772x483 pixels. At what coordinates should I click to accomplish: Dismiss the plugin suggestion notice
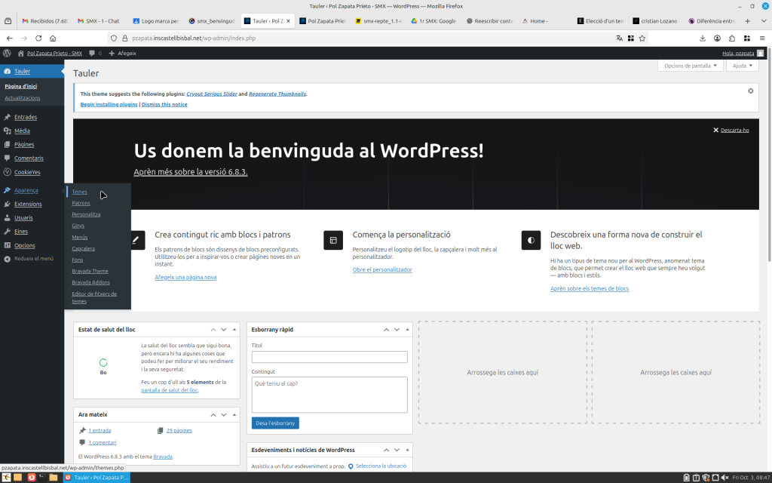pos(750,91)
